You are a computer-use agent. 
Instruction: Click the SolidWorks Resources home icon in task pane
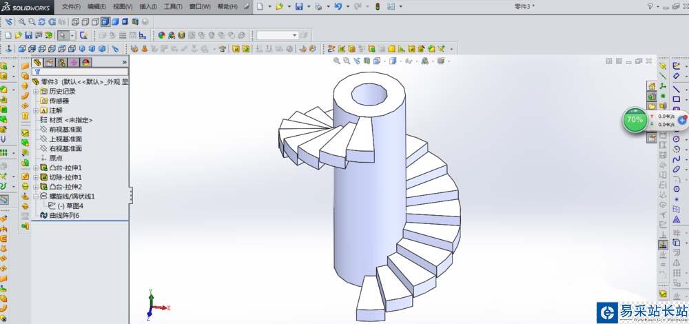tap(652, 85)
